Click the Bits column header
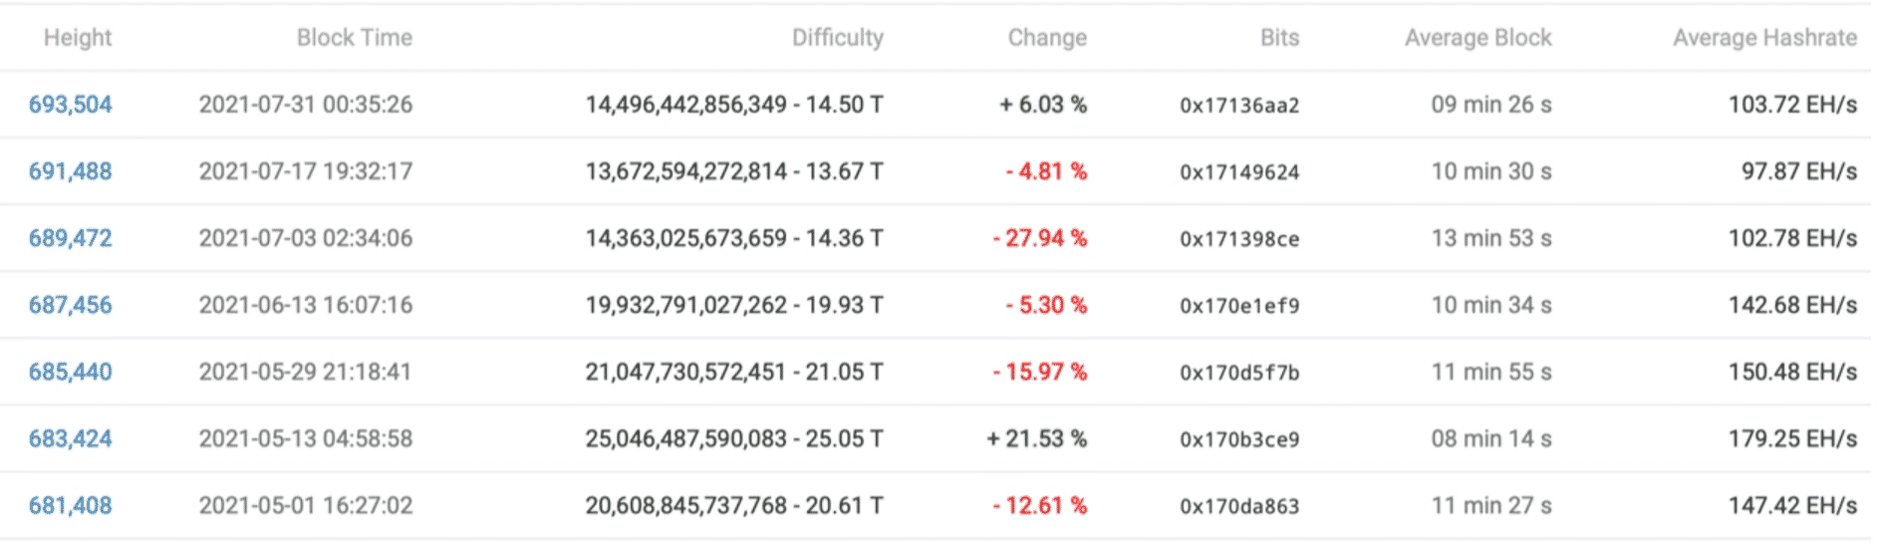 (1280, 38)
